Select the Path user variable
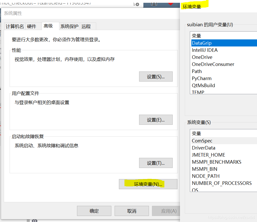The width and height of the screenshot is (257, 222). tap(224, 71)
